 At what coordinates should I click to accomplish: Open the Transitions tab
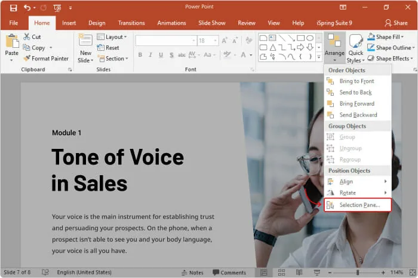[131, 23]
